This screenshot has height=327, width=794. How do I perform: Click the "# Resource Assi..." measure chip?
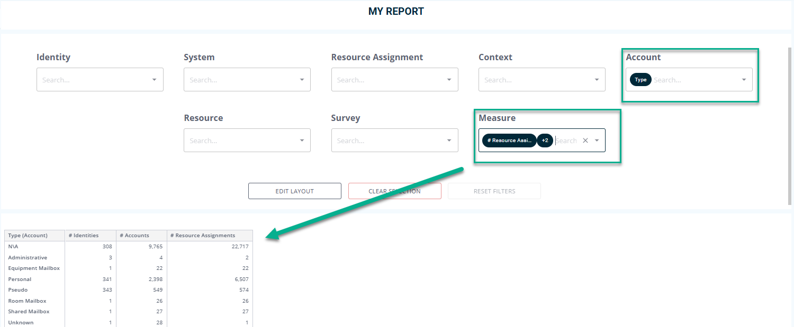[508, 140]
